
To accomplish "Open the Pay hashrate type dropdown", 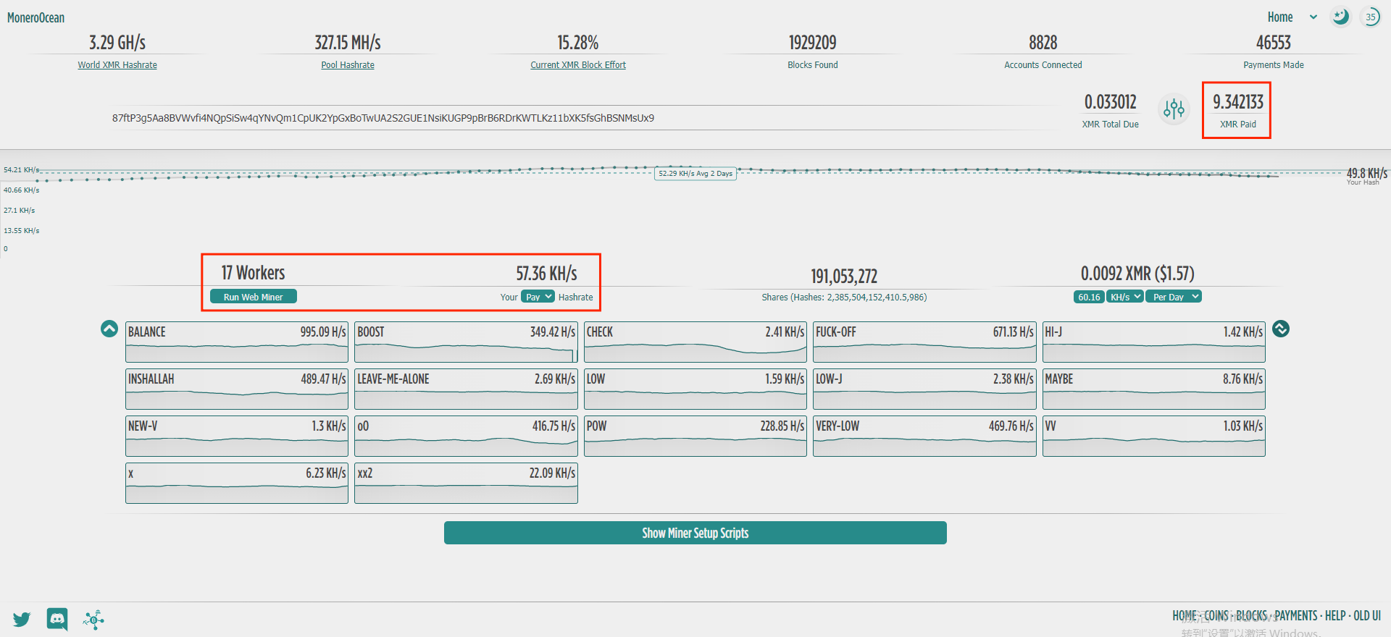I will click(538, 297).
